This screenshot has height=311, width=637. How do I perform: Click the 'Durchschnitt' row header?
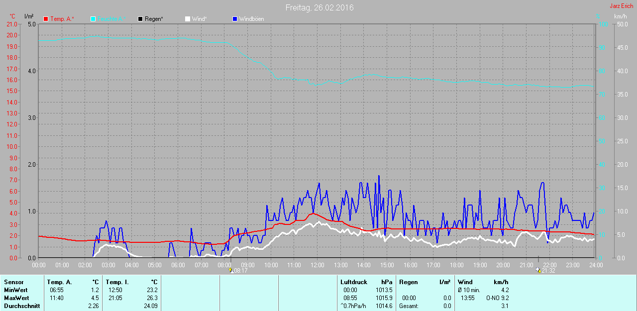tap(22, 306)
